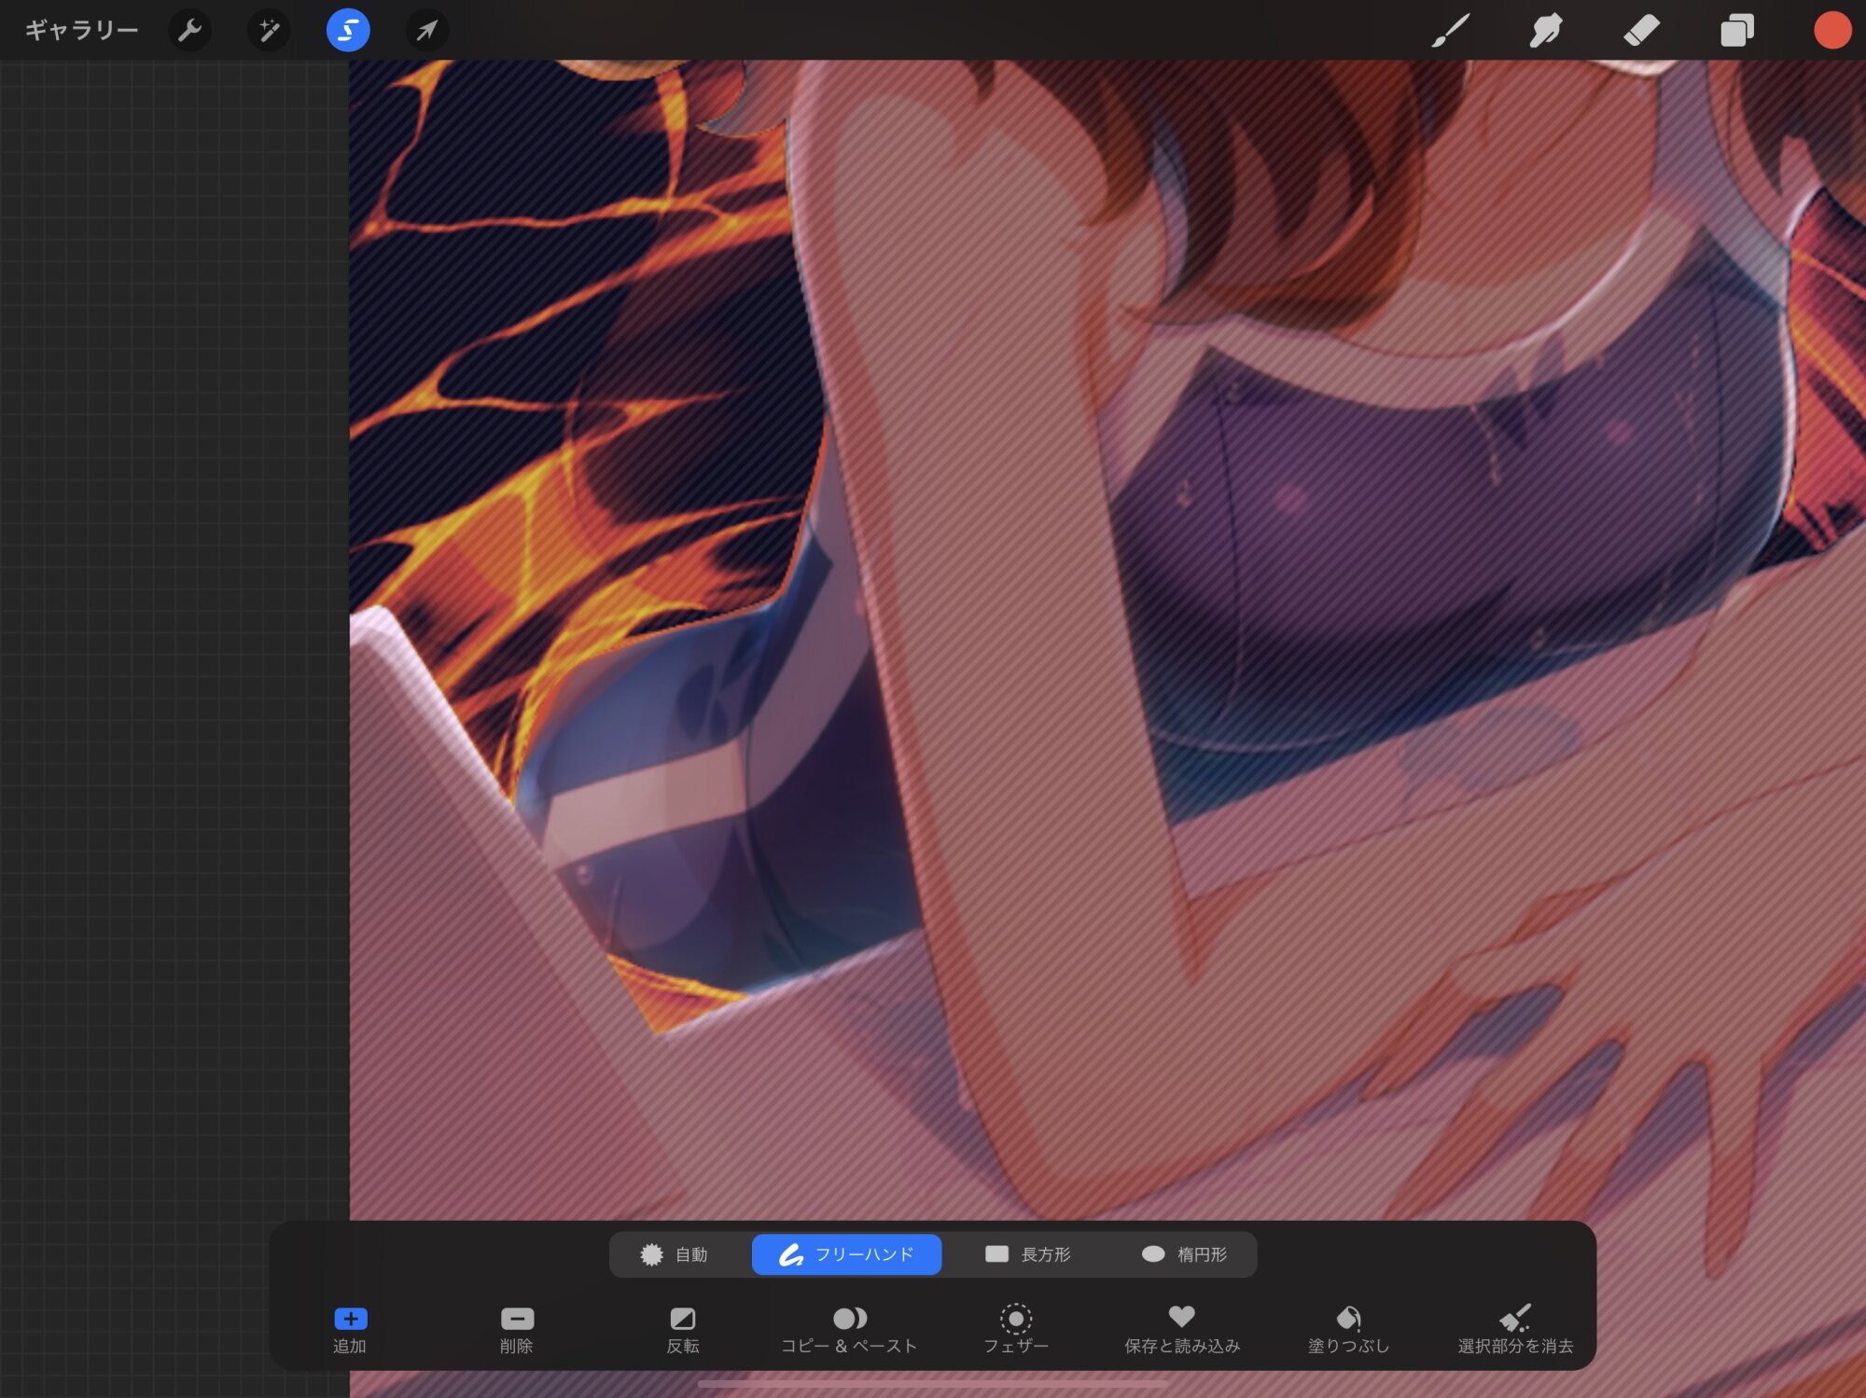Screen dimensions: 1866x1398
Task: Enable 追加 add-to-selection mode
Action: (x=350, y=1328)
